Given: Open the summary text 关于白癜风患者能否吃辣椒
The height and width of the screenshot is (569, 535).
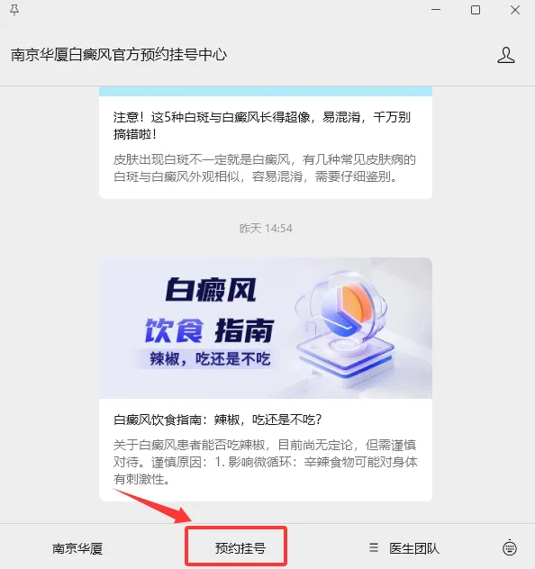Looking at the screenshot, I should [x=266, y=462].
